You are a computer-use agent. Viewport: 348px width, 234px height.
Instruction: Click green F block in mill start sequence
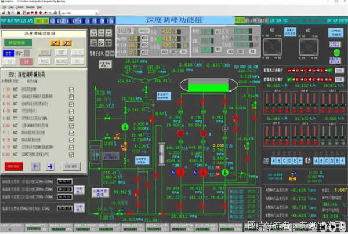pyautogui.click(x=329, y=71)
